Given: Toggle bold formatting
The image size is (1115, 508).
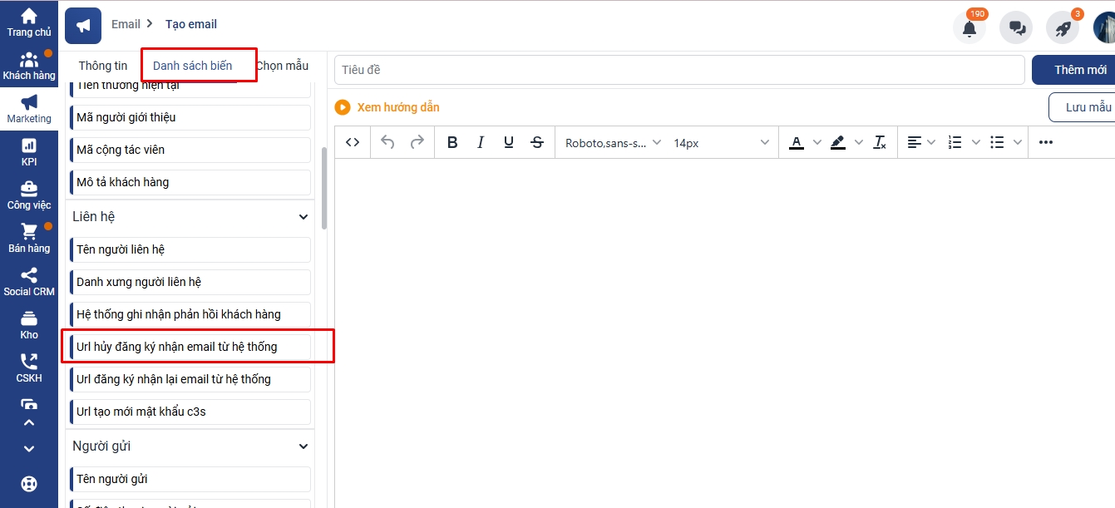Looking at the screenshot, I should click(452, 142).
